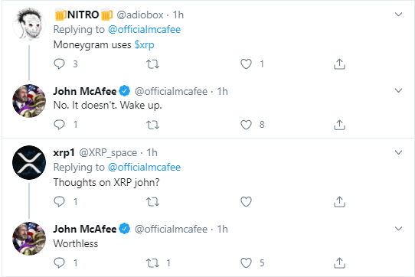This screenshot has width=415, height=277.
Task: Like McAfee's 'Worthless' tweet
Action: pyautogui.click(x=246, y=262)
